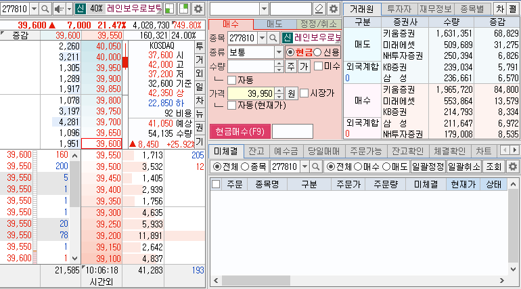The height and width of the screenshot is (289, 521).
Task: Open quote panel gear settings
Action: (198, 9)
